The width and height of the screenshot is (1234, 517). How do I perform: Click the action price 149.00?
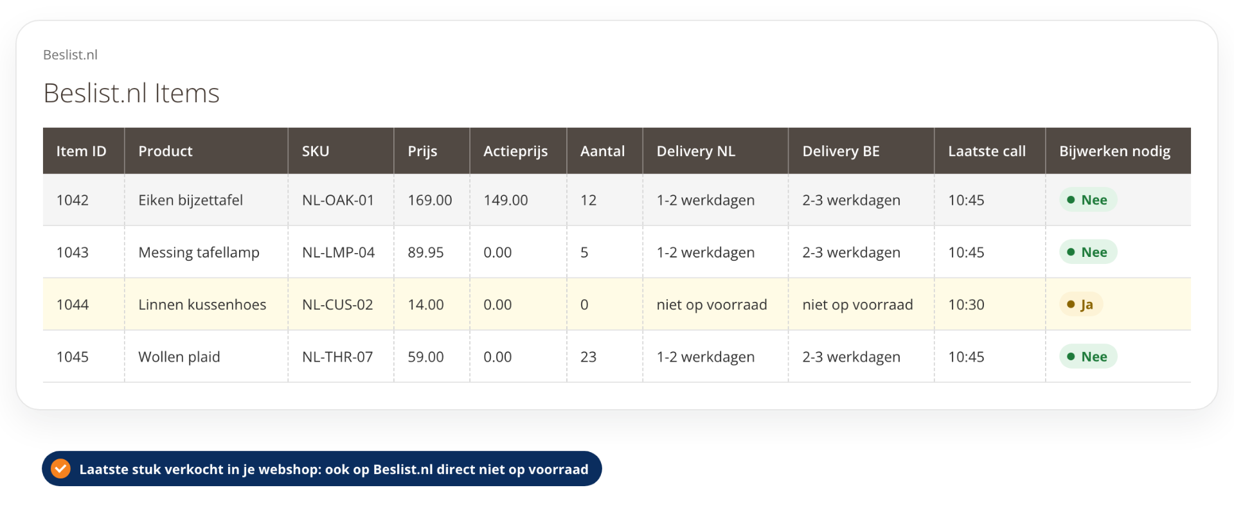[506, 200]
